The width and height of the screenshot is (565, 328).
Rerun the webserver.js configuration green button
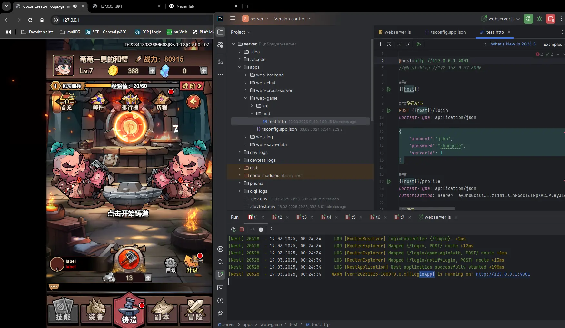528,19
